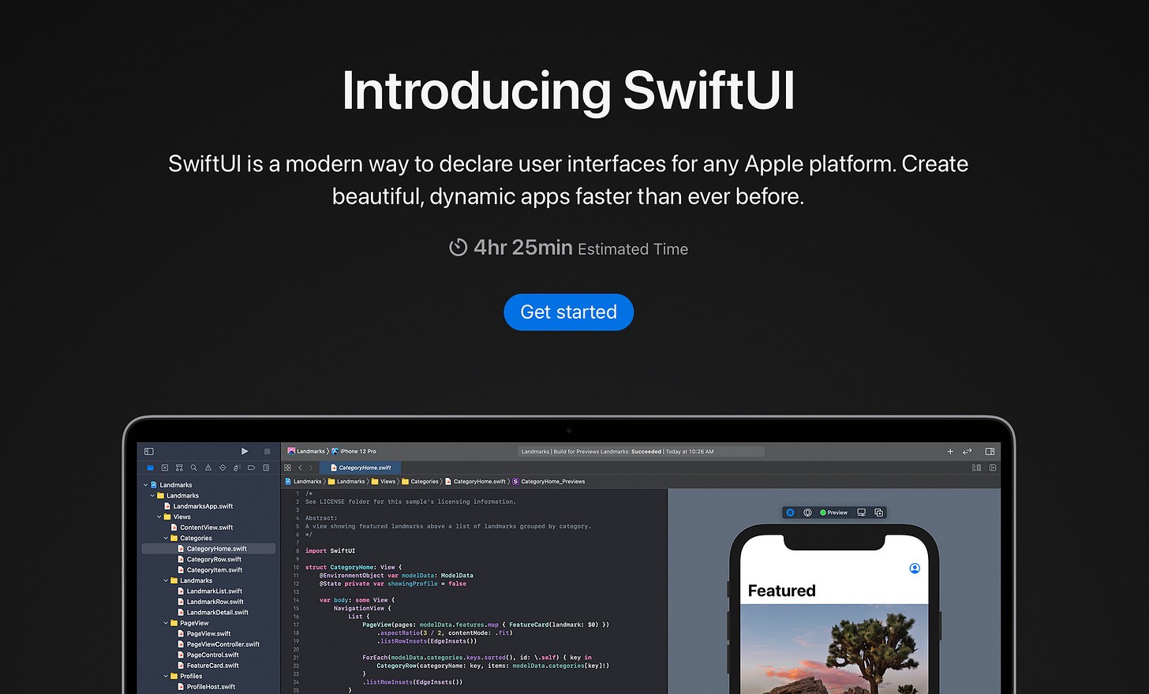Open LandmarkDetail.swift file
The image size is (1149, 694).
pyautogui.click(x=213, y=613)
